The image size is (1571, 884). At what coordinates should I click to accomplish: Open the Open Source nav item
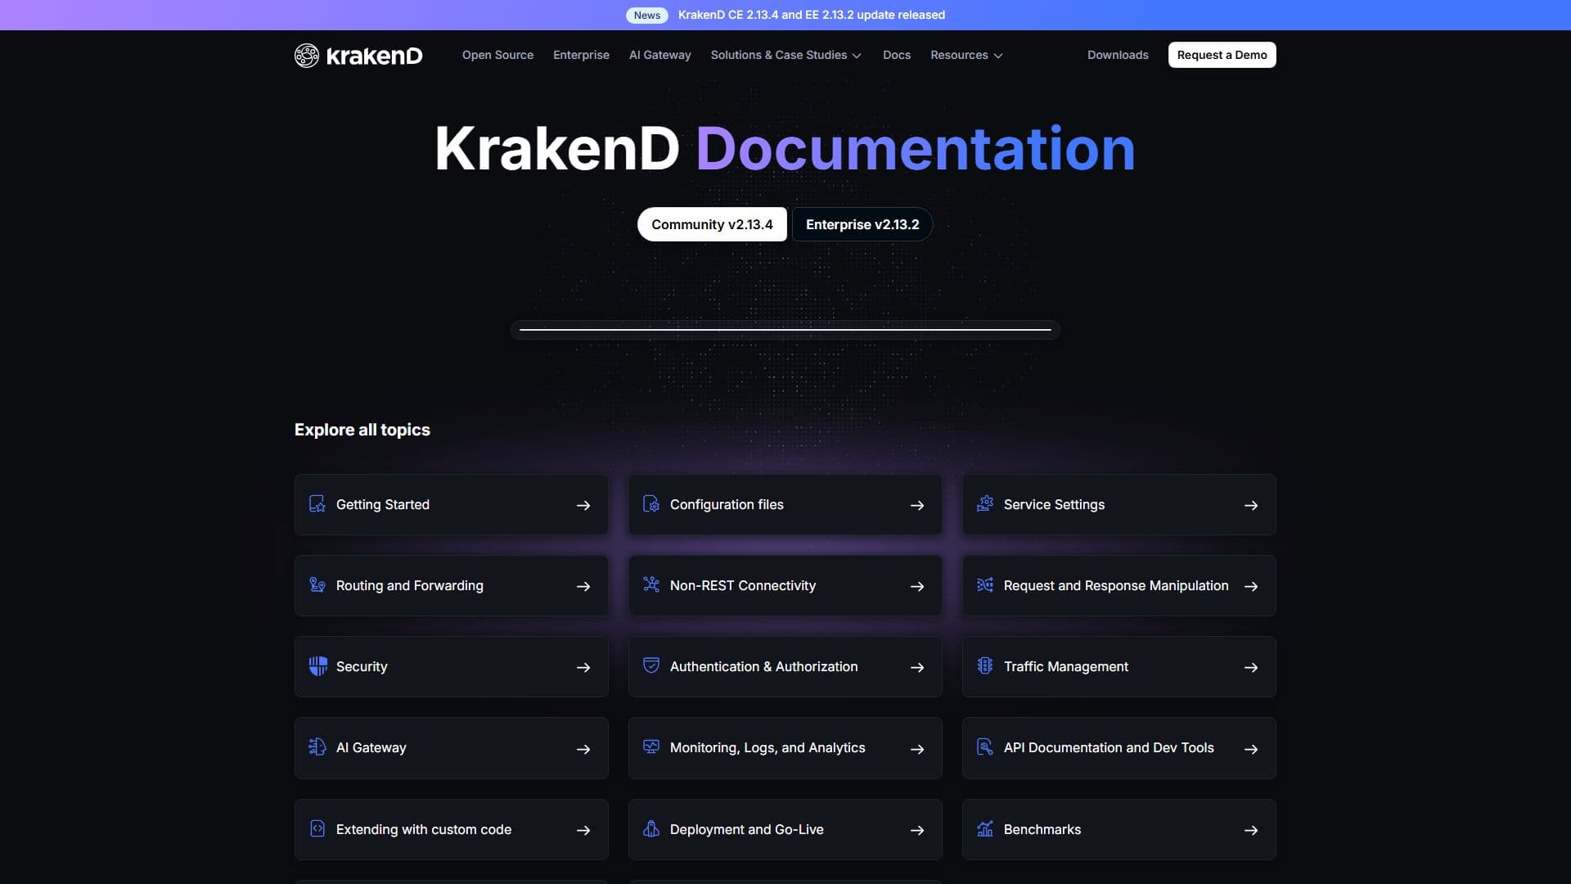coord(497,55)
